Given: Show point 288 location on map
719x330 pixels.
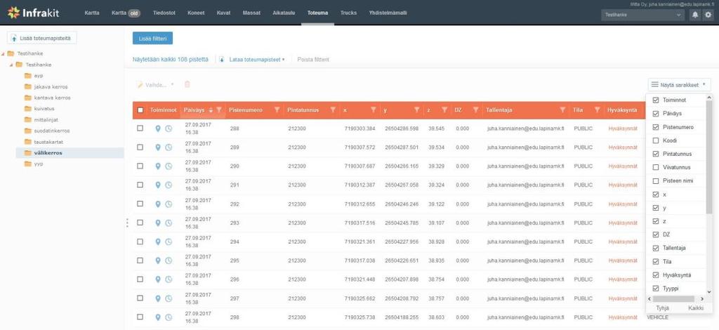Looking at the screenshot, I should 158,128.
